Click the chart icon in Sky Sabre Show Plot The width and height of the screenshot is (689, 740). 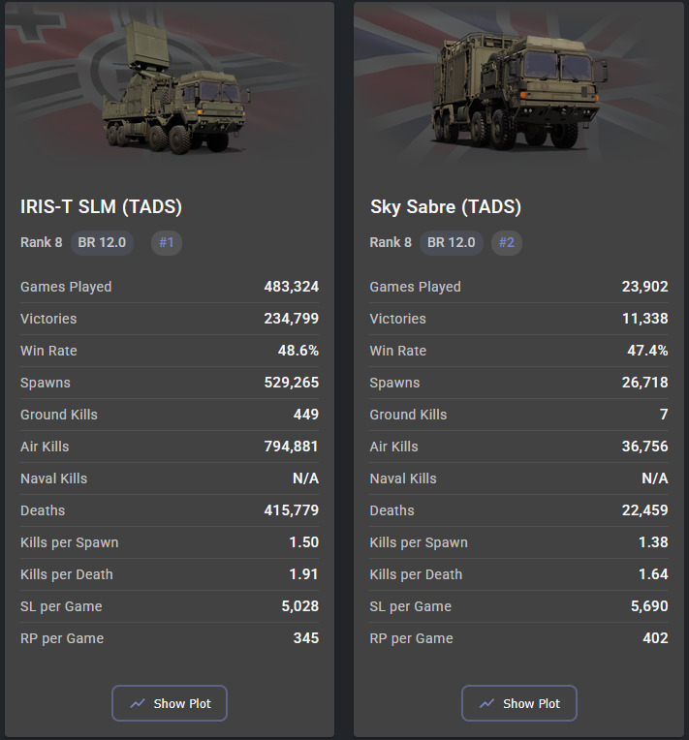click(x=487, y=703)
